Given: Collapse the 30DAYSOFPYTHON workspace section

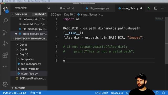Looking at the screenshot, I should coord(13,39).
